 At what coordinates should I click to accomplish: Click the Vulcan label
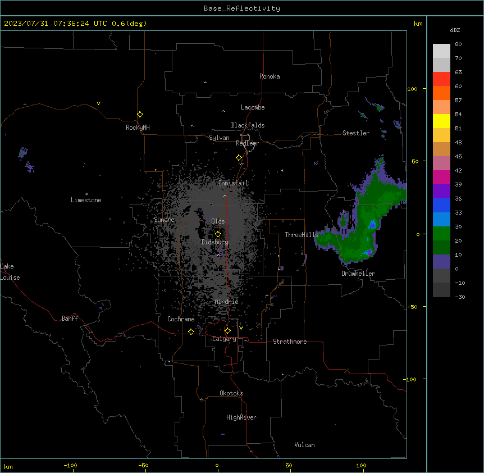pos(305,445)
